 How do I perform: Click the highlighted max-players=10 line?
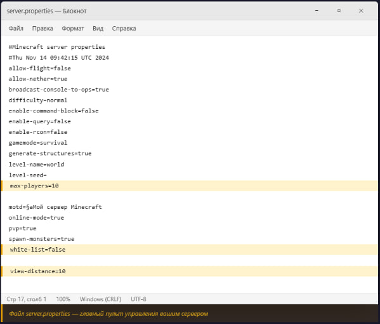pyautogui.click(x=190, y=186)
